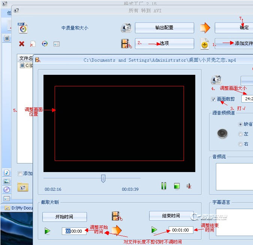Select the C:\ file row in list

point(27,65)
